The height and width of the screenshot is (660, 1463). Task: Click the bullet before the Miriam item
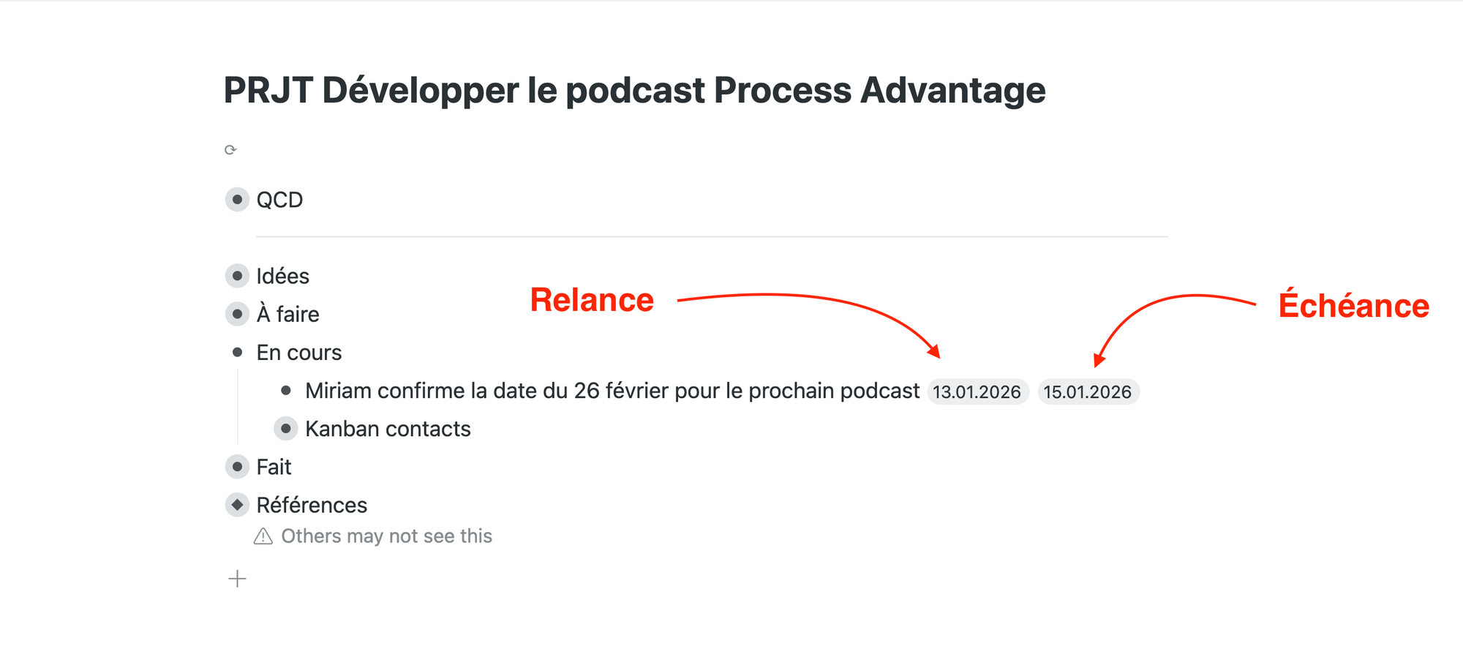[286, 391]
